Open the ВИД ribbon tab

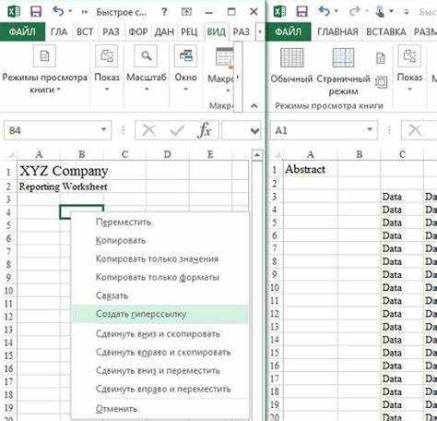click(x=217, y=31)
